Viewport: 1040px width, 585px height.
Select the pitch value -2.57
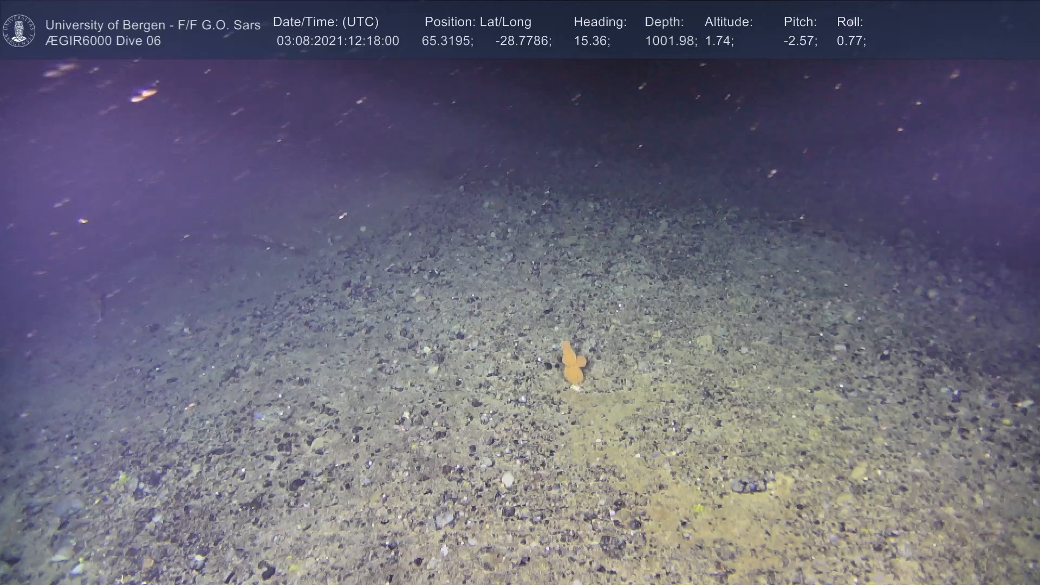pos(800,41)
